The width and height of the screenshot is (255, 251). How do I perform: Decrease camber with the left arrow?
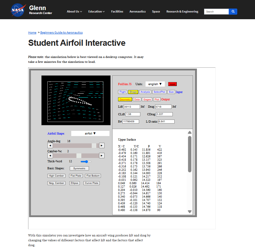[x=50, y=156]
